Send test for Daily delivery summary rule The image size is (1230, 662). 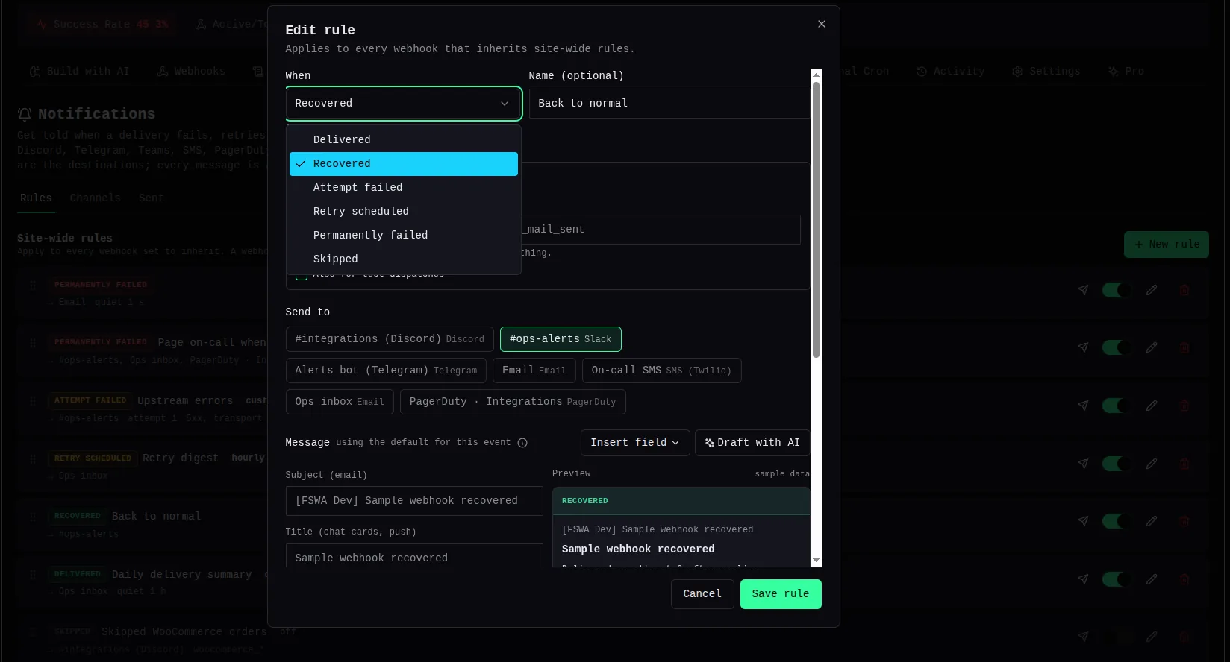pyautogui.click(x=1082, y=579)
